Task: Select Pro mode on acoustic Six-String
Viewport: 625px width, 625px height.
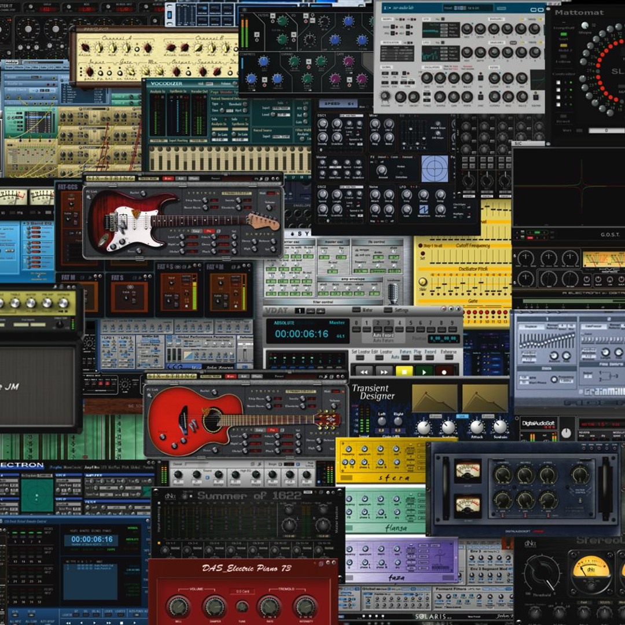Action: pyautogui.click(x=273, y=430)
